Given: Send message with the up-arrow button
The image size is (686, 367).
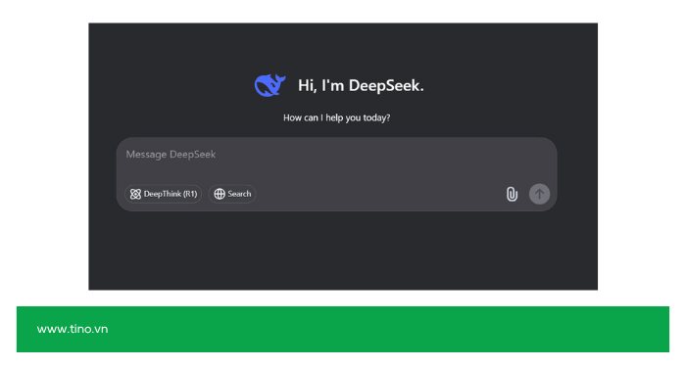Looking at the screenshot, I should point(539,194).
